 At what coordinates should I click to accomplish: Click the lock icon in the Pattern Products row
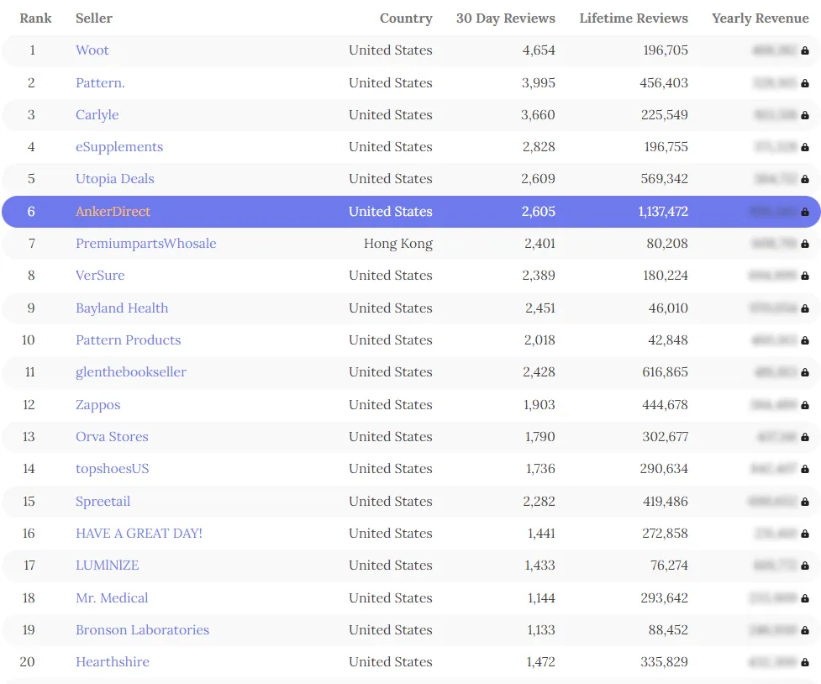coord(805,340)
